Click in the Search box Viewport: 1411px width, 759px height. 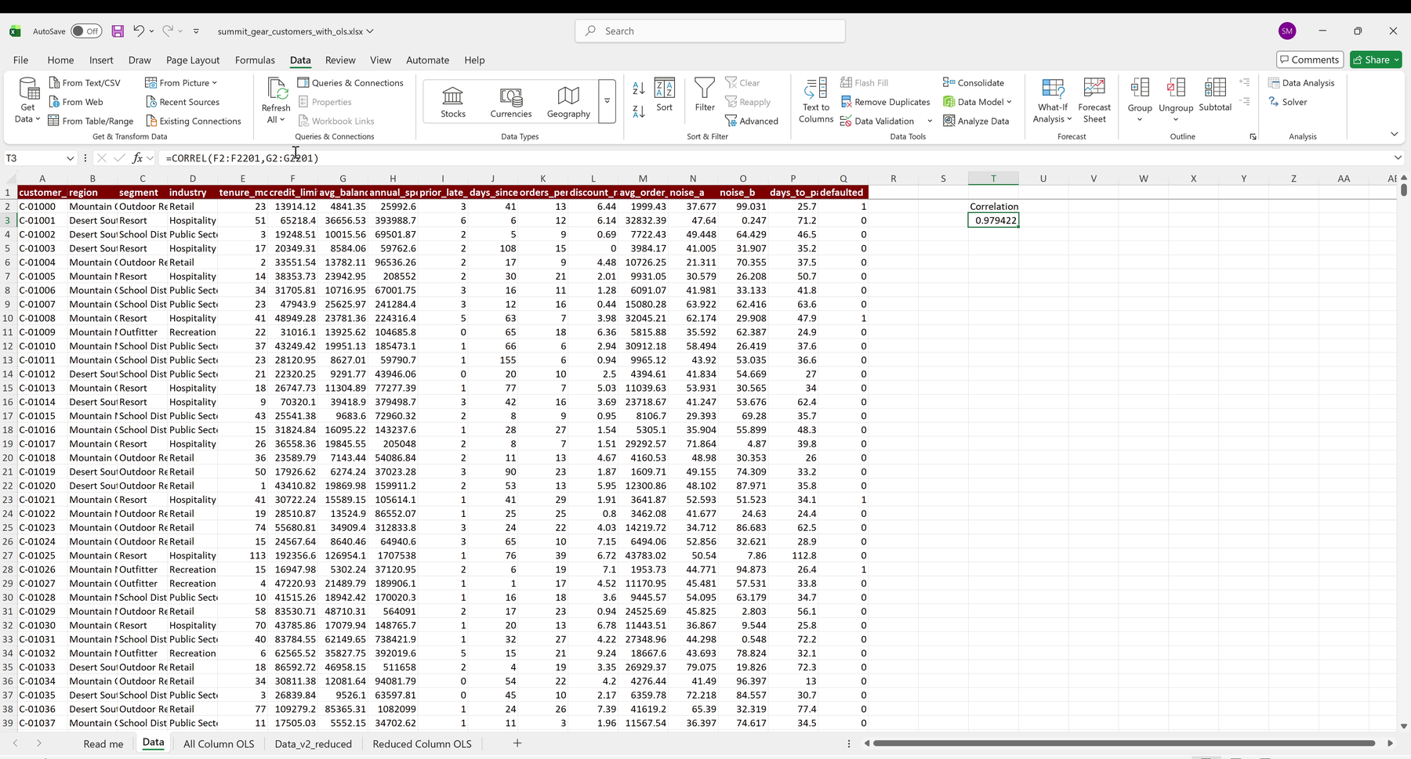coord(710,31)
